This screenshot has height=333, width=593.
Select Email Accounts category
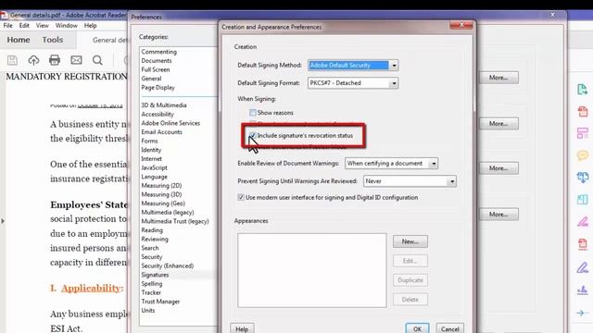161,131
